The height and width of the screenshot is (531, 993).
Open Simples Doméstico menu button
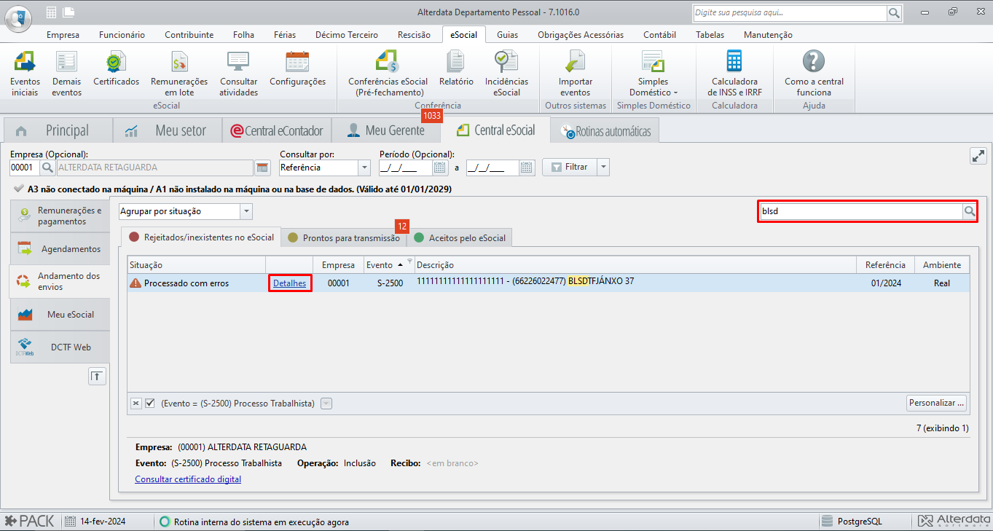click(x=653, y=74)
